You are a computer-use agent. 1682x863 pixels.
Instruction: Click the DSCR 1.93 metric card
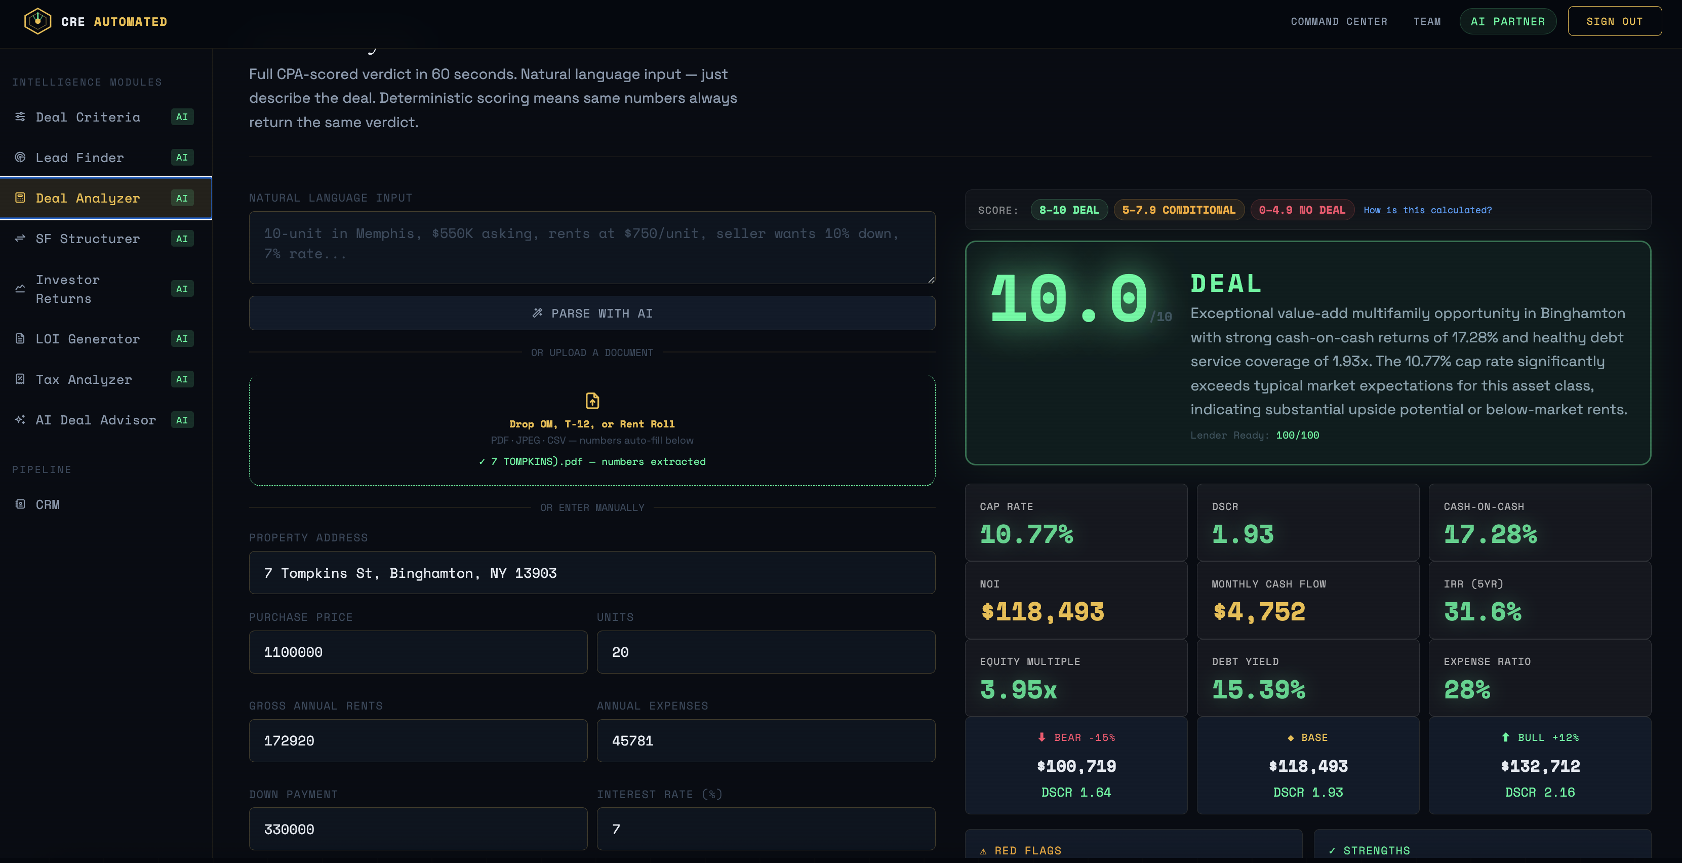pos(1308,522)
